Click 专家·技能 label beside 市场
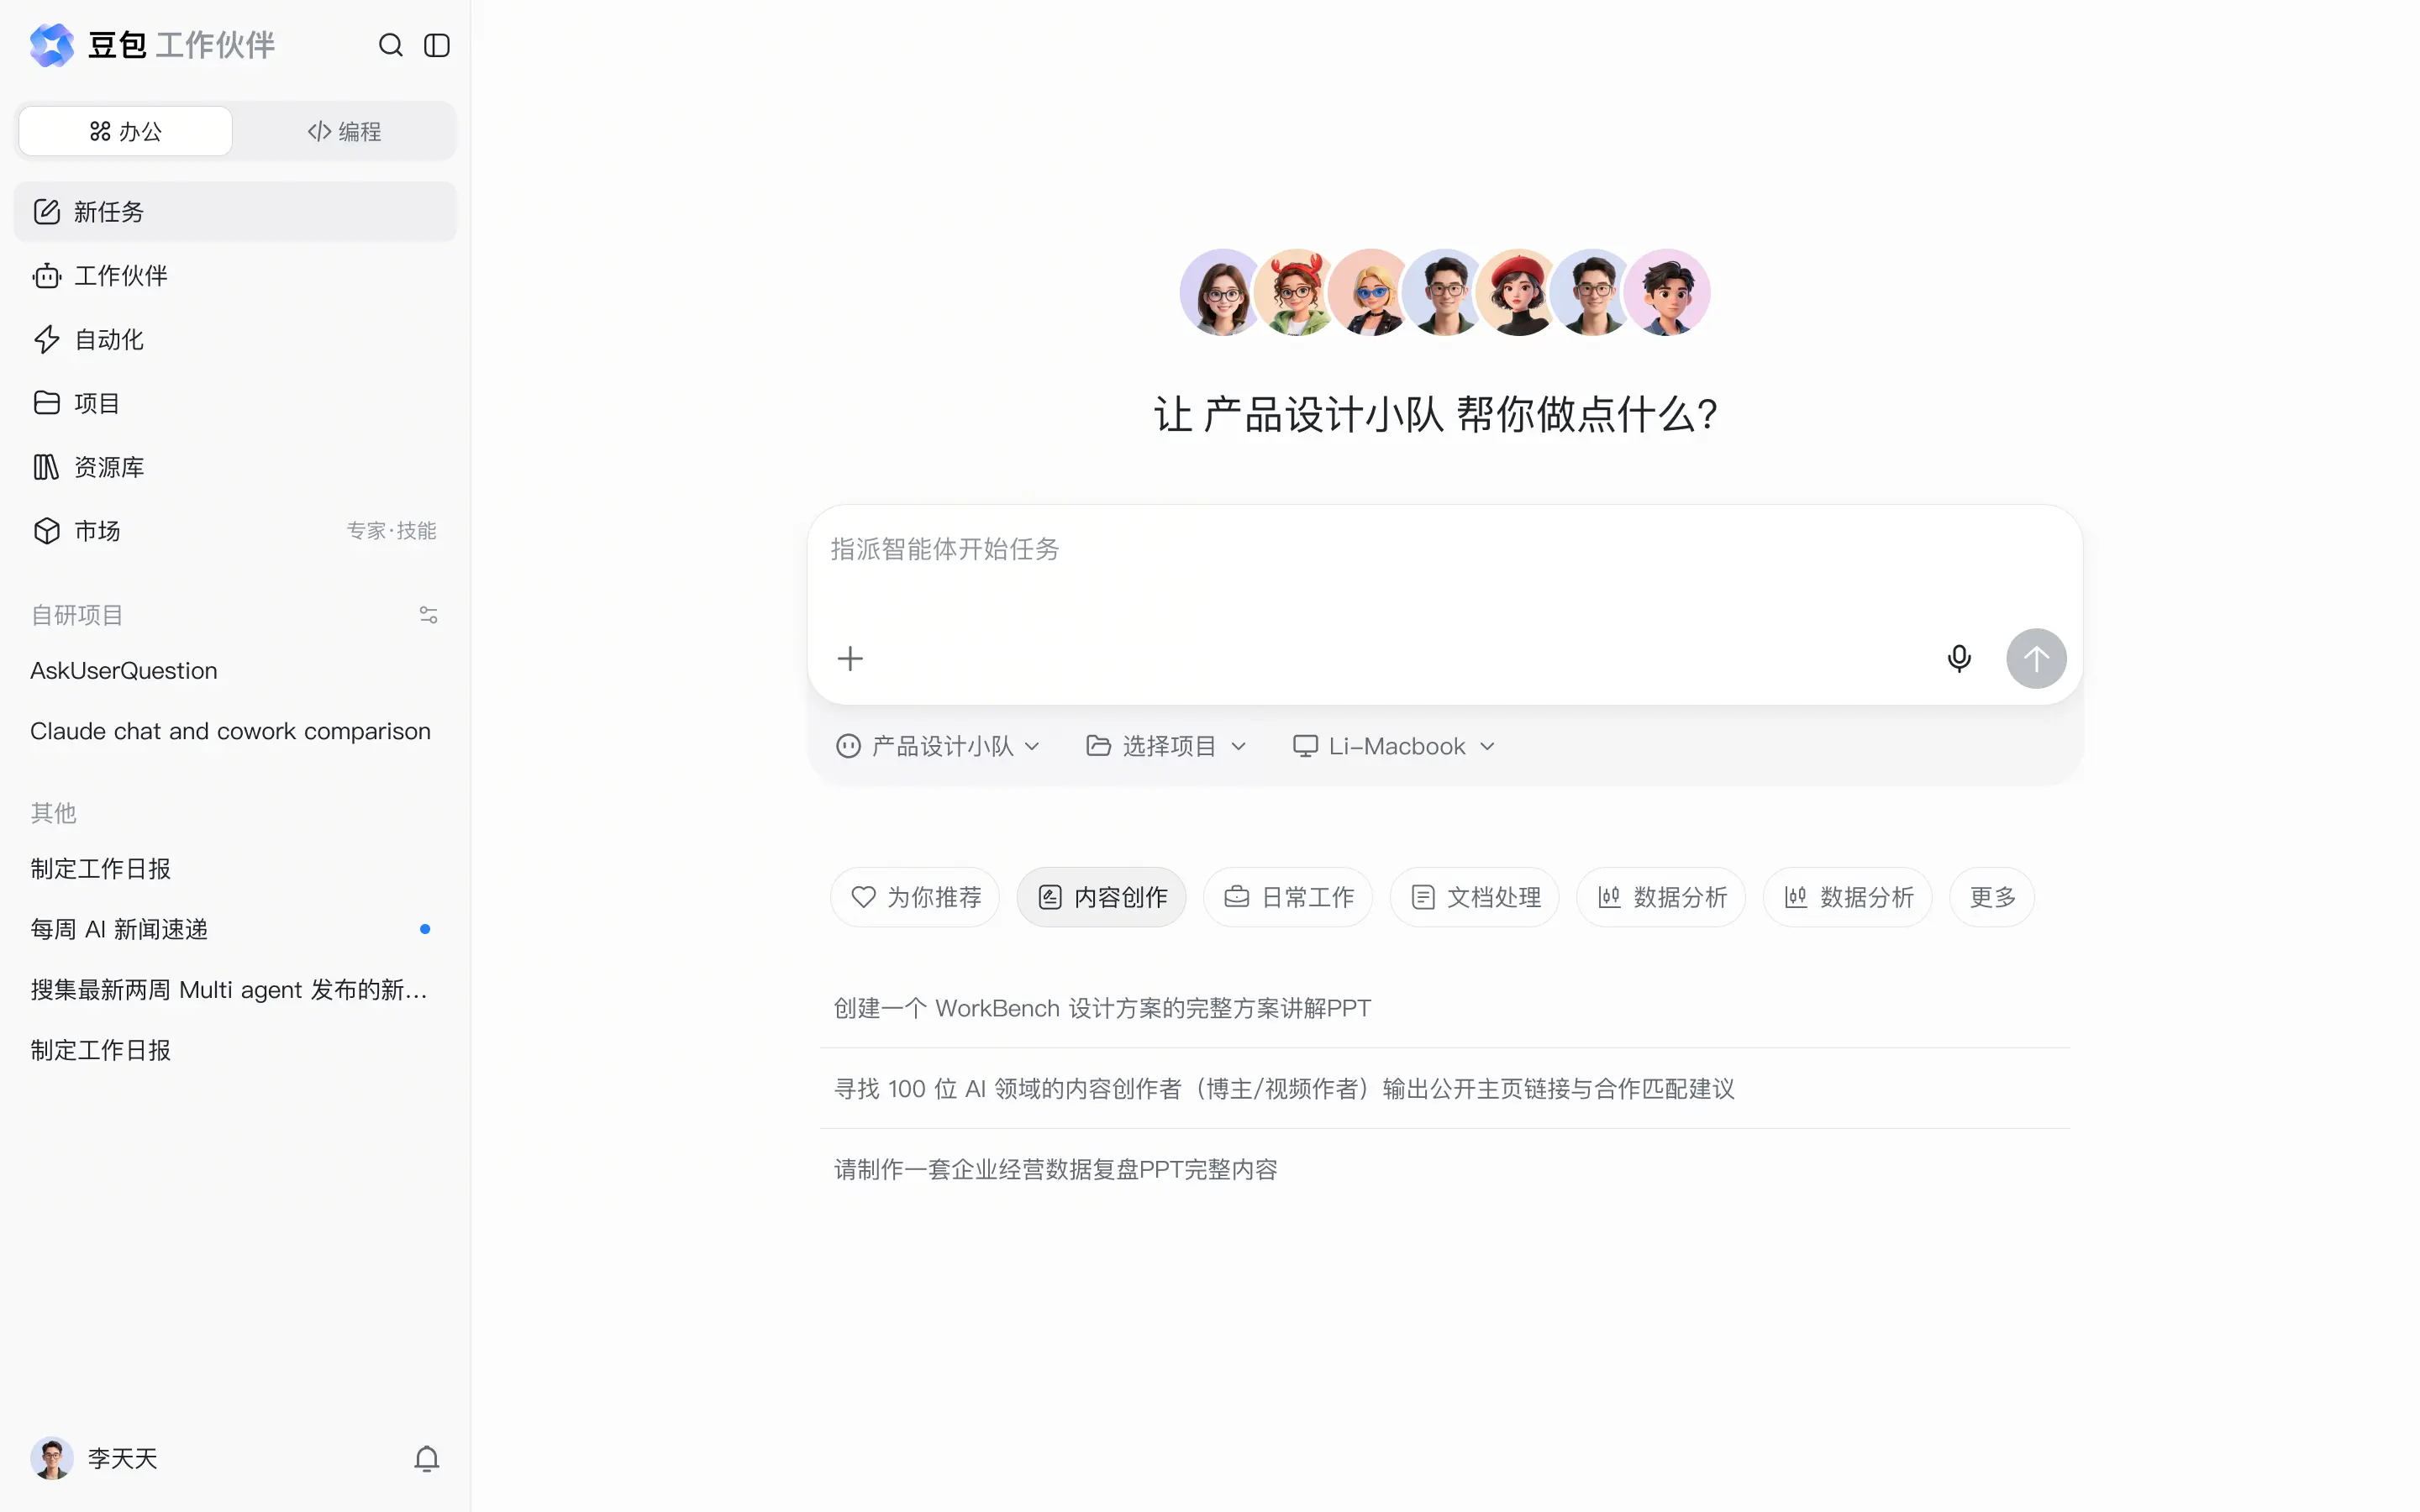 pyautogui.click(x=391, y=531)
